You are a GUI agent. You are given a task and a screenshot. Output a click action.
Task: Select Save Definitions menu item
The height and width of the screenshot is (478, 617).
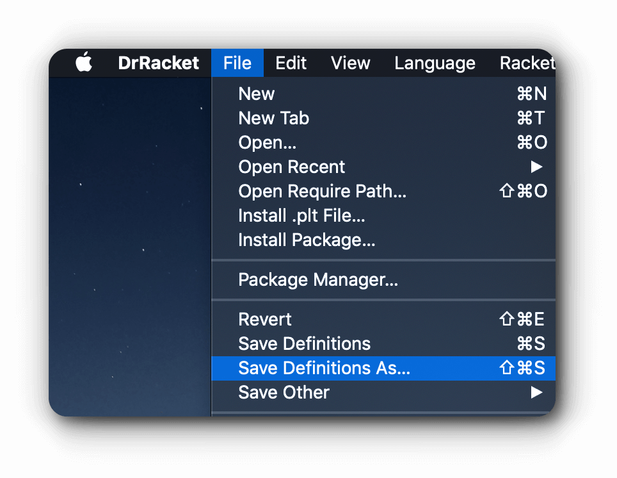pos(383,343)
